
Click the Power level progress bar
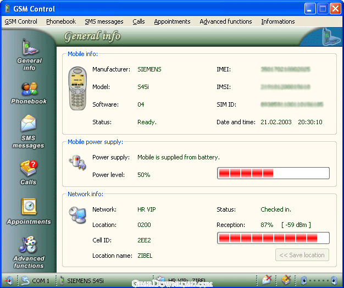pos(273,173)
